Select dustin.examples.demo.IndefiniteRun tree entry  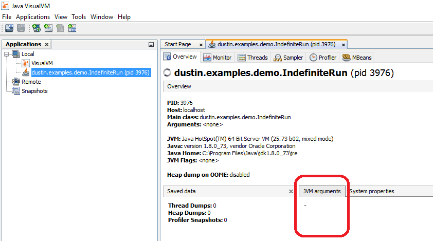pyautogui.click(x=91, y=72)
